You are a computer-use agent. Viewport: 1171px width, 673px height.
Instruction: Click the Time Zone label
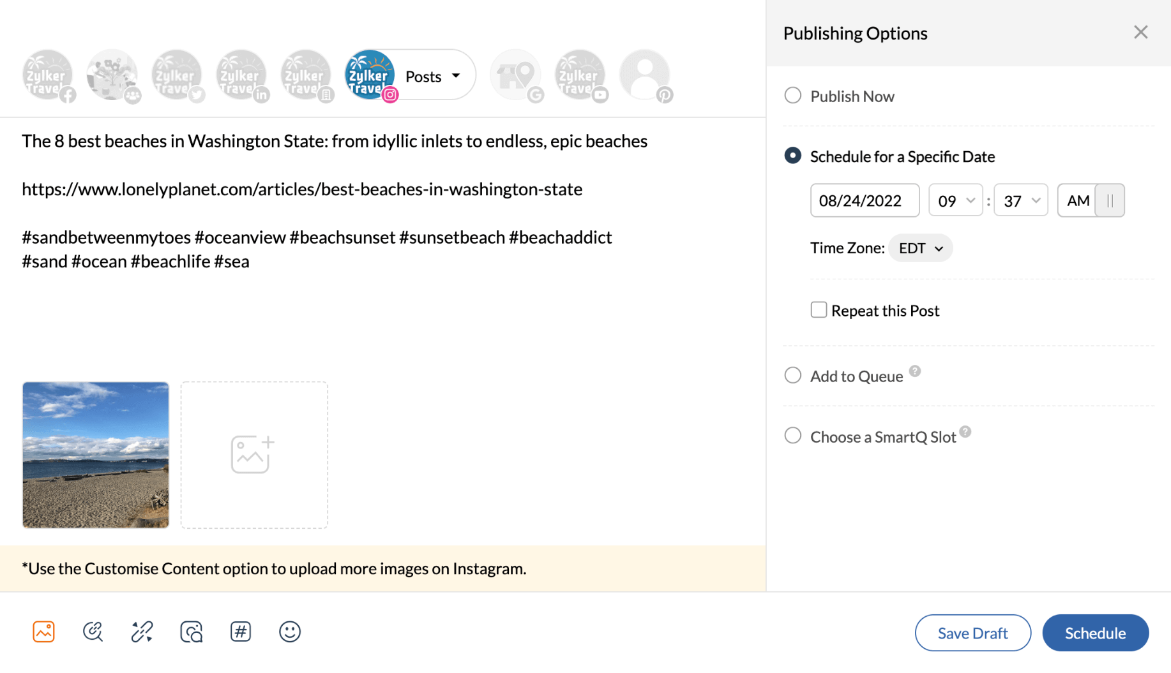847,248
